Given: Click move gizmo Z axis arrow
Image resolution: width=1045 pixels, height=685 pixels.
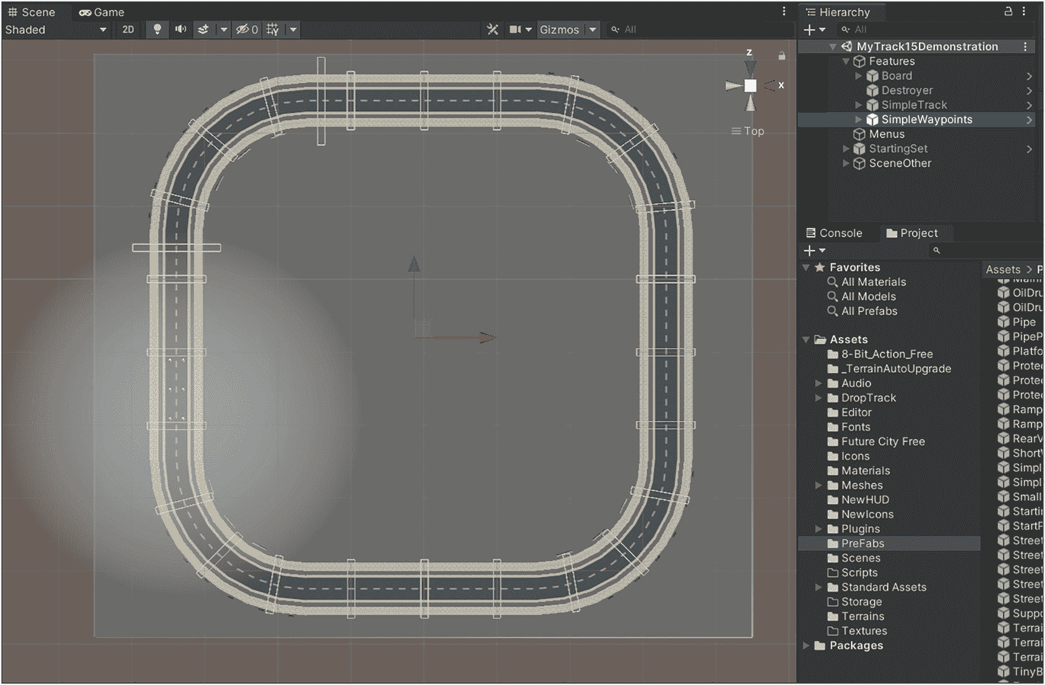Looking at the screenshot, I should click(414, 264).
